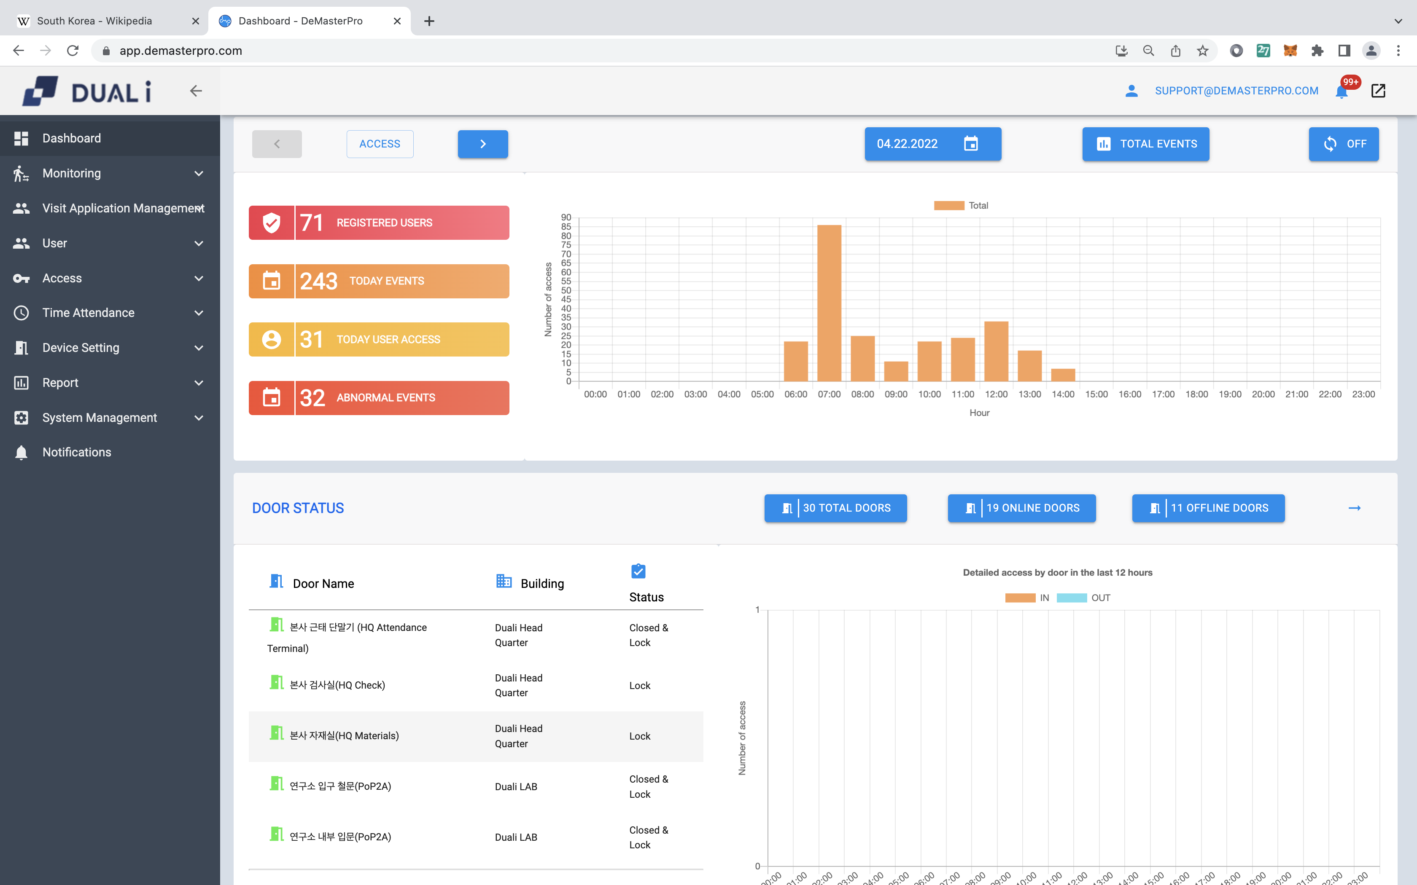
Task: Select the Dashboard - DeMasterPro tab
Action: click(309, 21)
